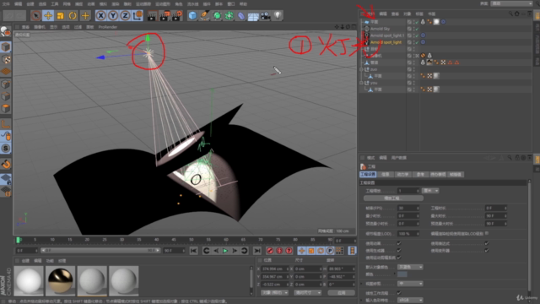Screen dimensions: 540x304
Task: Open the view clipping dropdown
Action: [410, 284]
